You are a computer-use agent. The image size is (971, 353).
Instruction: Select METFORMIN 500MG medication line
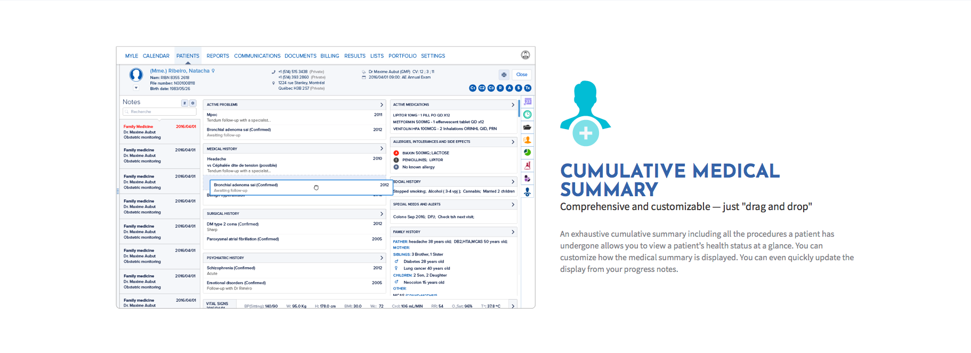(439, 122)
